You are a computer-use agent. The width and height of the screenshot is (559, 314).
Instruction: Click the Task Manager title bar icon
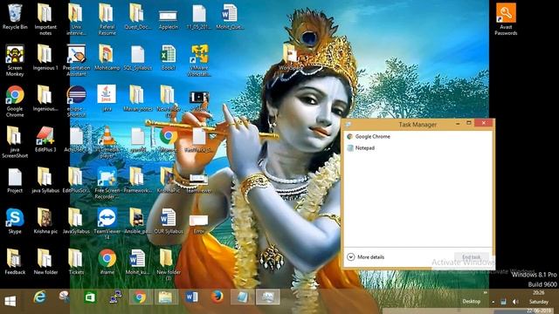coord(349,125)
